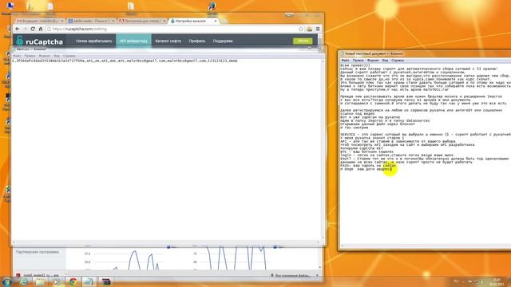Click the 'Всем привет' line in right Notepad
The height and width of the screenshot is (287, 511).
(x=355, y=65)
